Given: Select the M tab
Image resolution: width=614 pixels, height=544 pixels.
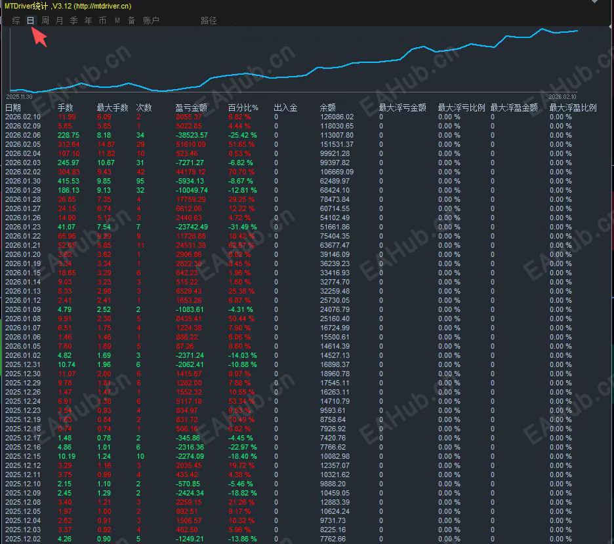Looking at the screenshot, I should [117, 20].
